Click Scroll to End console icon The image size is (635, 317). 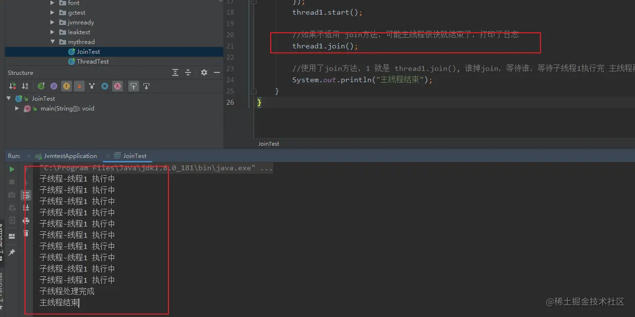26,208
